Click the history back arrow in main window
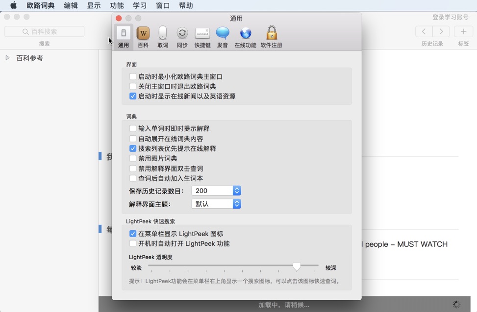This screenshot has height=312, width=477. pos(424,31)
